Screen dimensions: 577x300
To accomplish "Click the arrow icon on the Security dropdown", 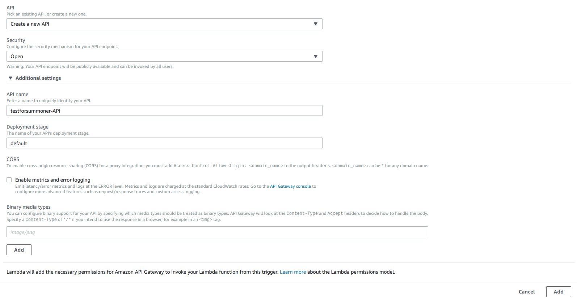I will coord(315,56).
